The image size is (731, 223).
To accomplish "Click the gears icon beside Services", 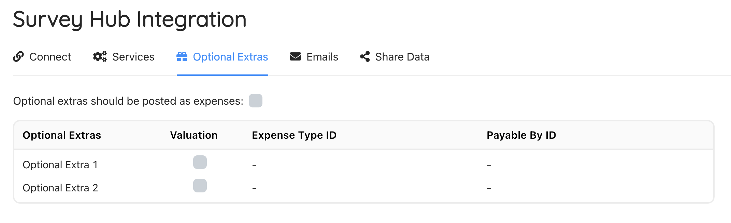I will (100, 56).
